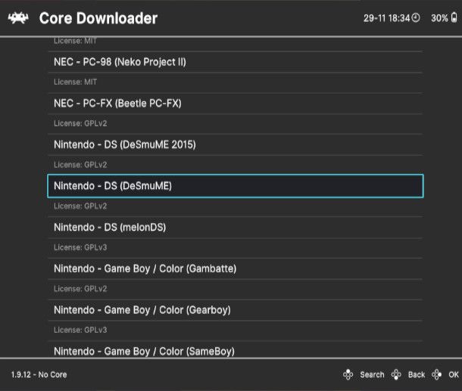Select NEC - PC-FX (Beetle PC-FX) core
The height and width of the screenshot is (391, 462).
coord(235,104)
